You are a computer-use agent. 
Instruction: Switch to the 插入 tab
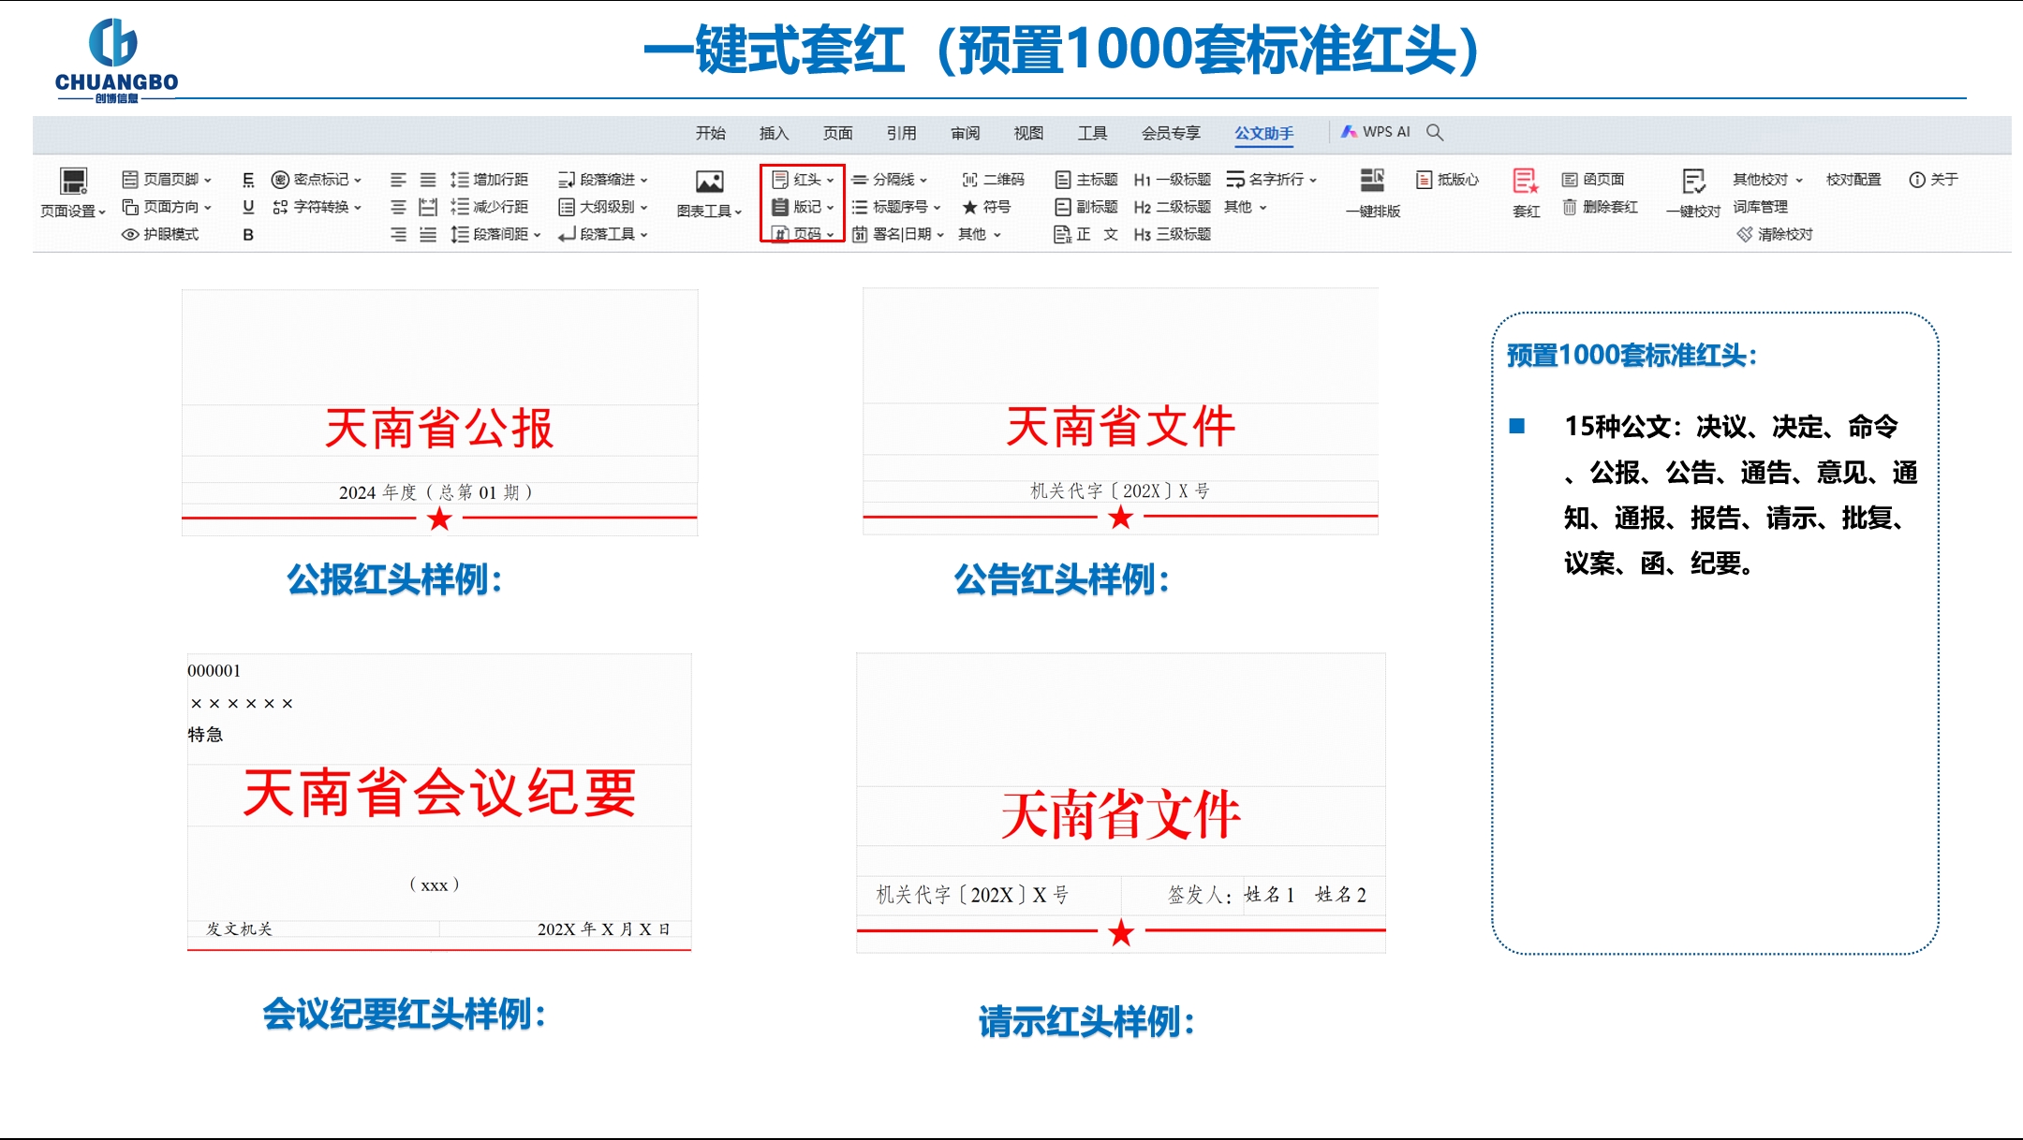point(774,133)
